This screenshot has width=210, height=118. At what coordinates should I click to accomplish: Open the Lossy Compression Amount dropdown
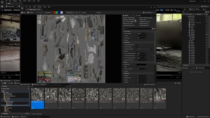coord(141,53)
